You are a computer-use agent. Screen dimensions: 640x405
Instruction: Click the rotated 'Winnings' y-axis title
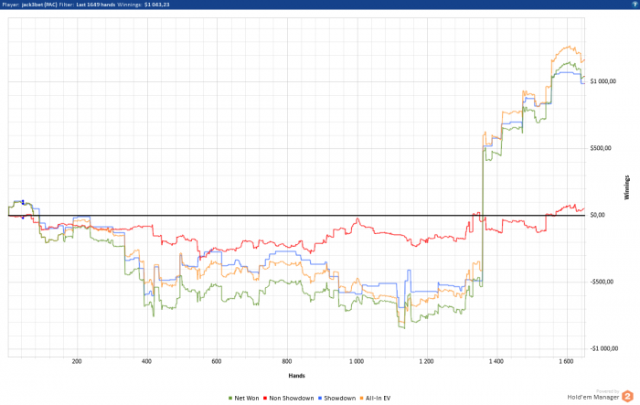[627, 187]
